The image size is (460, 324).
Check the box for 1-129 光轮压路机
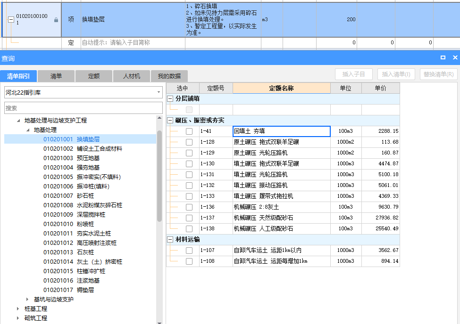(189, 153)
